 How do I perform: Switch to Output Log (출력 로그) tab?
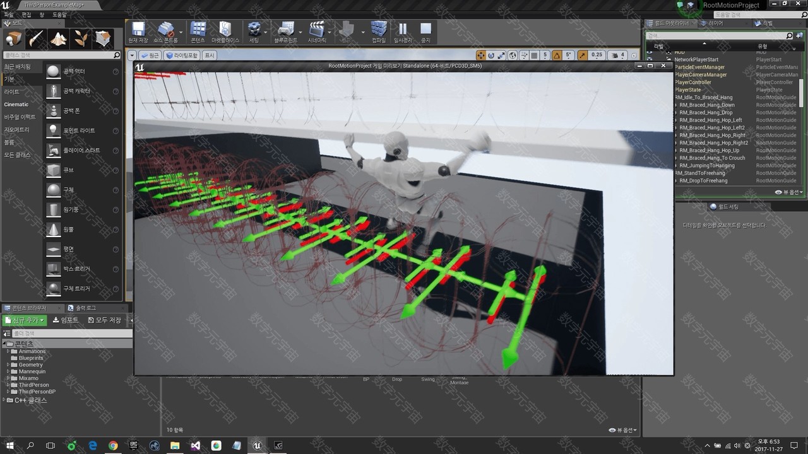pyautogui.click(x=86, y=308)
